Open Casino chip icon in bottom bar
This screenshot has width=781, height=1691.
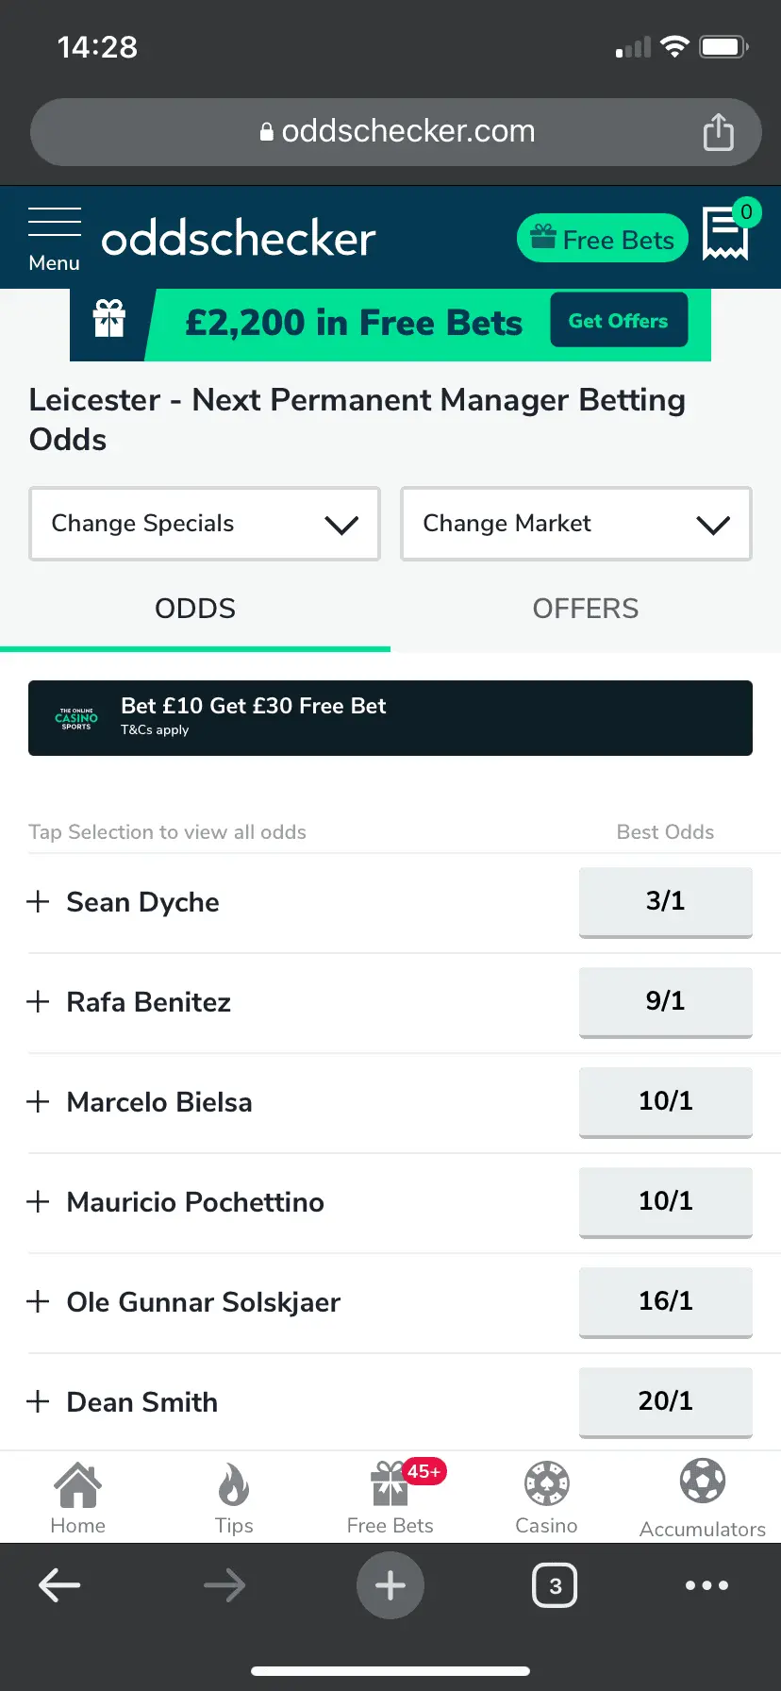click(546, 1498)
